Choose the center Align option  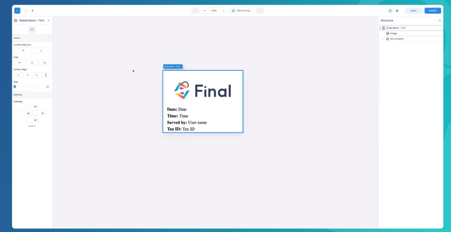coord(32,63)
